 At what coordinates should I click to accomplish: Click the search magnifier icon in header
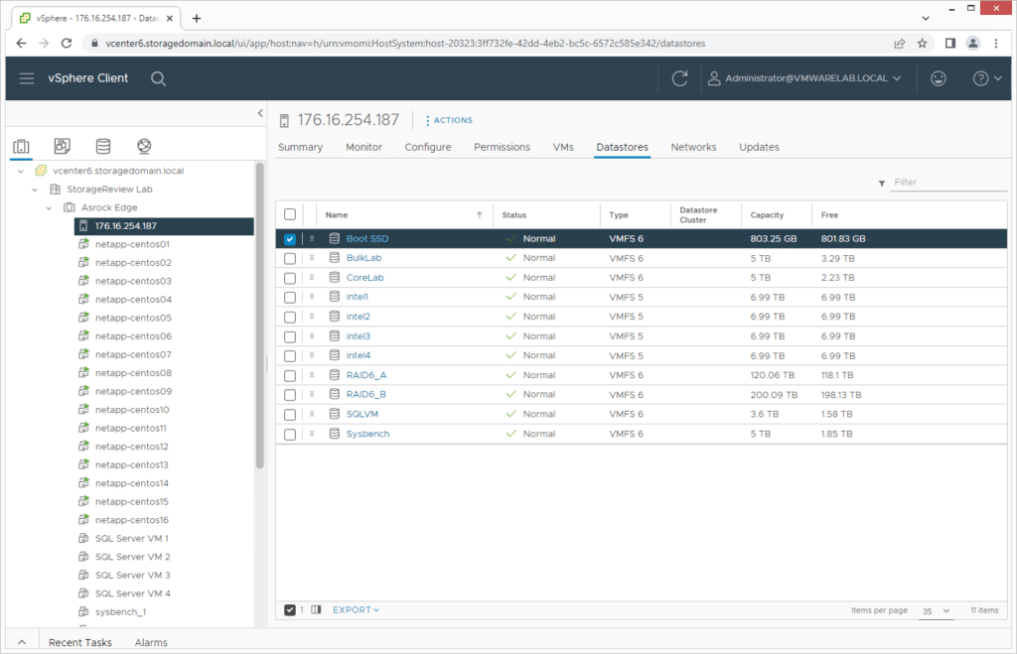[x=158, y=78]
